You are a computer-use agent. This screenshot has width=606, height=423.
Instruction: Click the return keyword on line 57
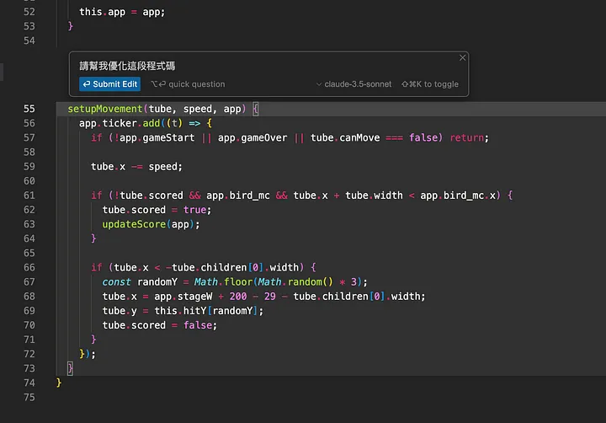[x=466, y=138]
